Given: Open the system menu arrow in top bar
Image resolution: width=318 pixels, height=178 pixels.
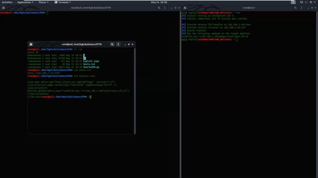Looking at the screenshot, I should pyautogui.click(x=315, y=2).
